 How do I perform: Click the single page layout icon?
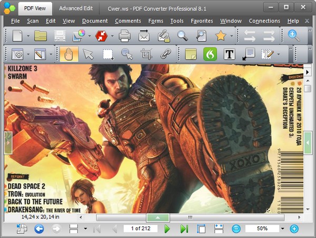[74, 229]
